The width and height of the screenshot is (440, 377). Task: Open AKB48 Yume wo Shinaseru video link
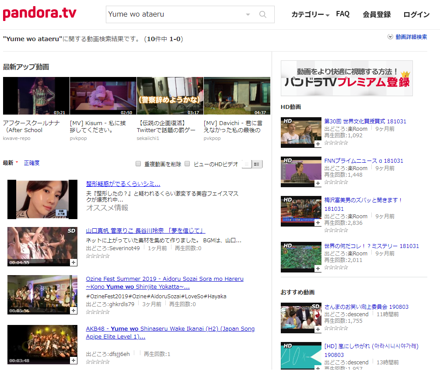170,333
